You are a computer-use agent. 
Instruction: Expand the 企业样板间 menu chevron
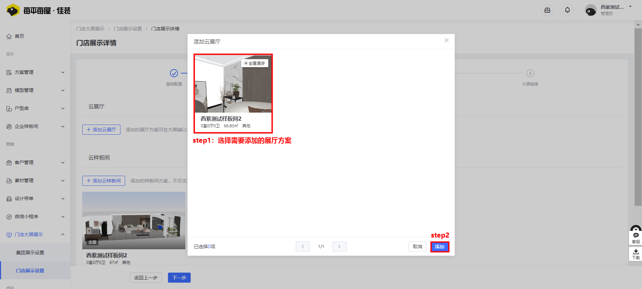click(63, 127)
